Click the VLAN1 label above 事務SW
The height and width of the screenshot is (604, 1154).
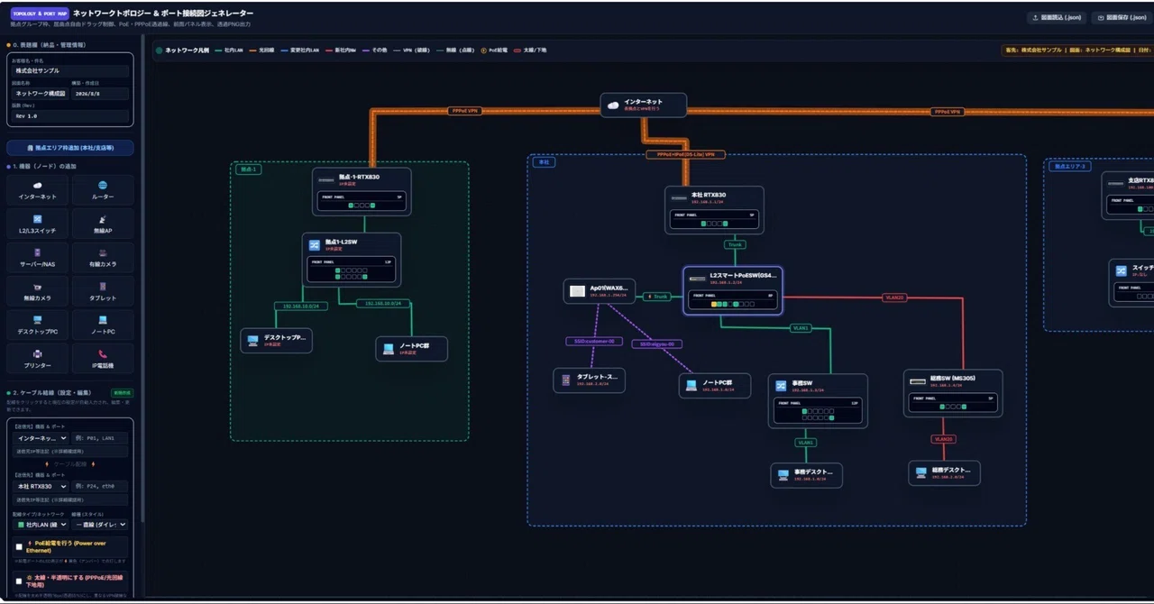[x=800, y=328]
